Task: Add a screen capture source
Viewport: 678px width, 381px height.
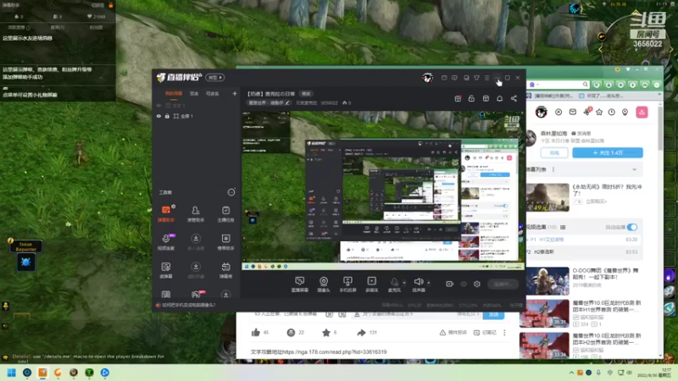Action: (300, 284)
